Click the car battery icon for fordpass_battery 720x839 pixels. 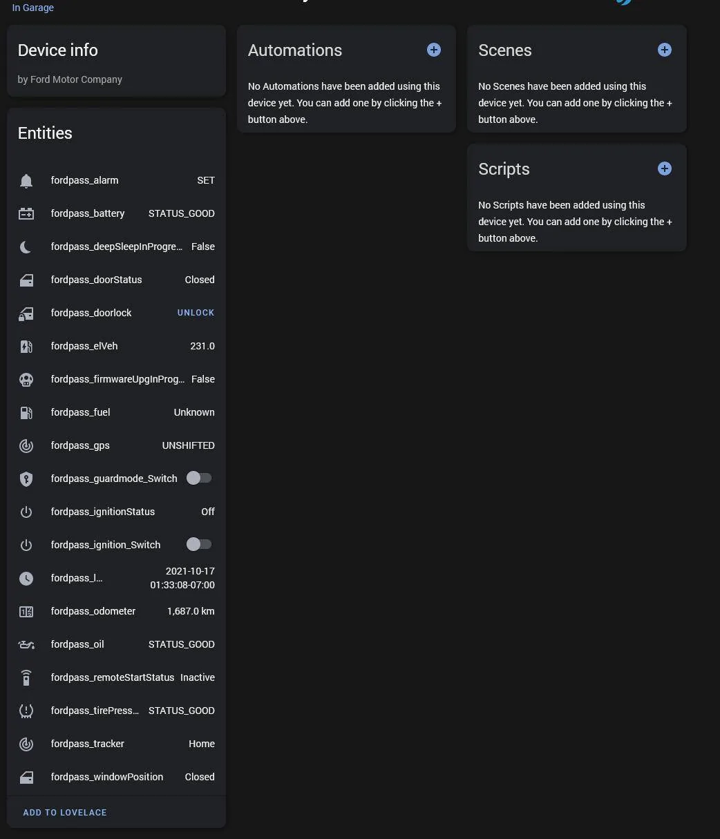click(26, 213)
